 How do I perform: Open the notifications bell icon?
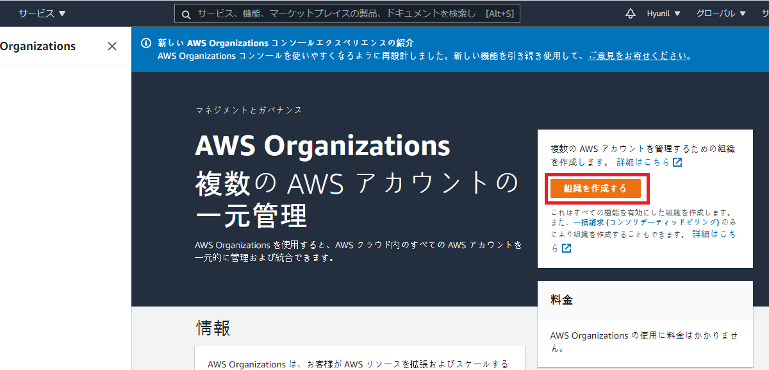(x=631, y=13)
